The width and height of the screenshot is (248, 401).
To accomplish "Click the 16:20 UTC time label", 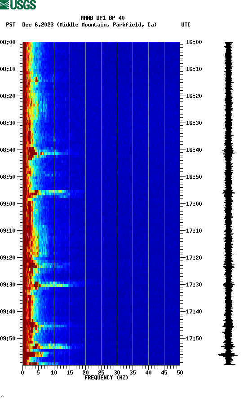I will coord(194,96).
